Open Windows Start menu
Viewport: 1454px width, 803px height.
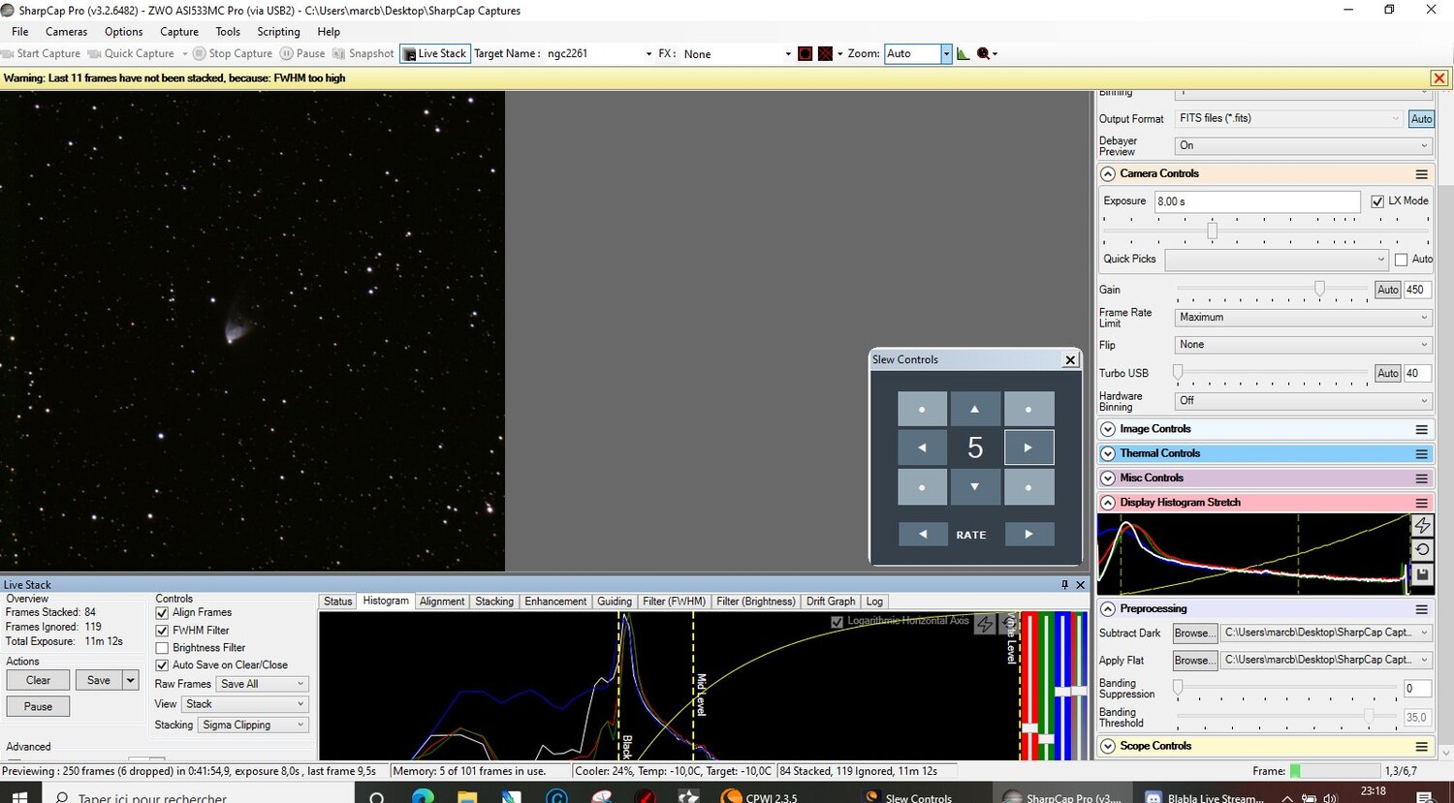pos(19,796)
